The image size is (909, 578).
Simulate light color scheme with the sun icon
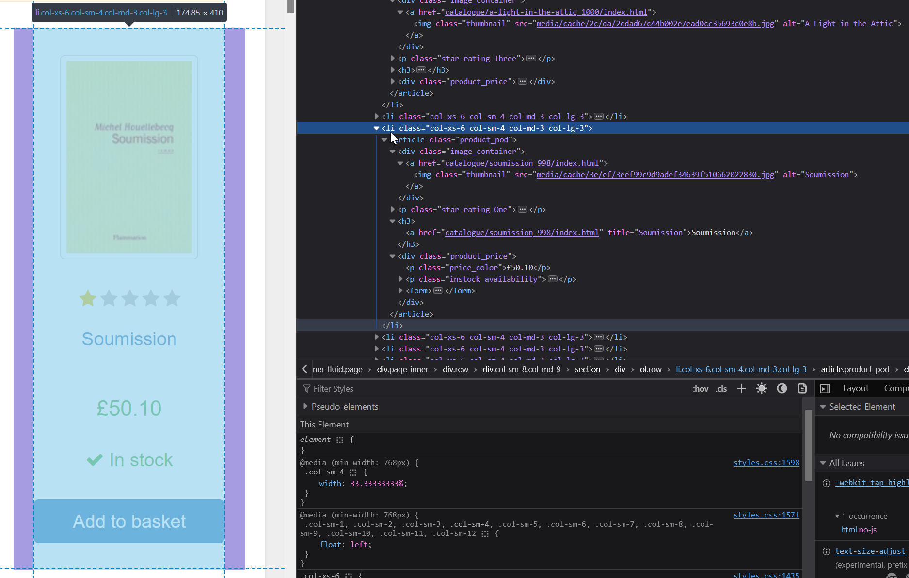762,388
